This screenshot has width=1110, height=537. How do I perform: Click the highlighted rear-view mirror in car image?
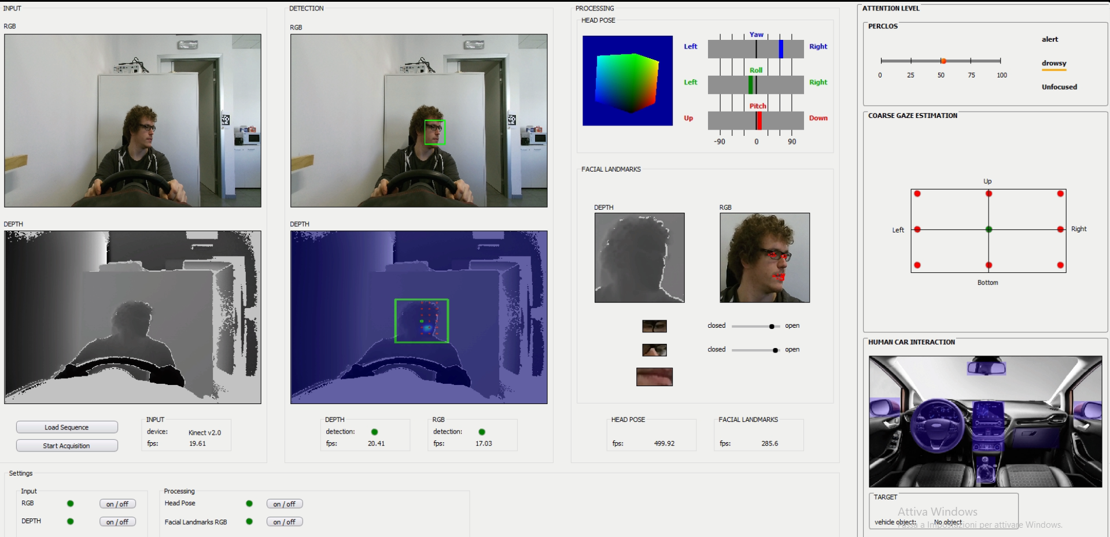986,368
